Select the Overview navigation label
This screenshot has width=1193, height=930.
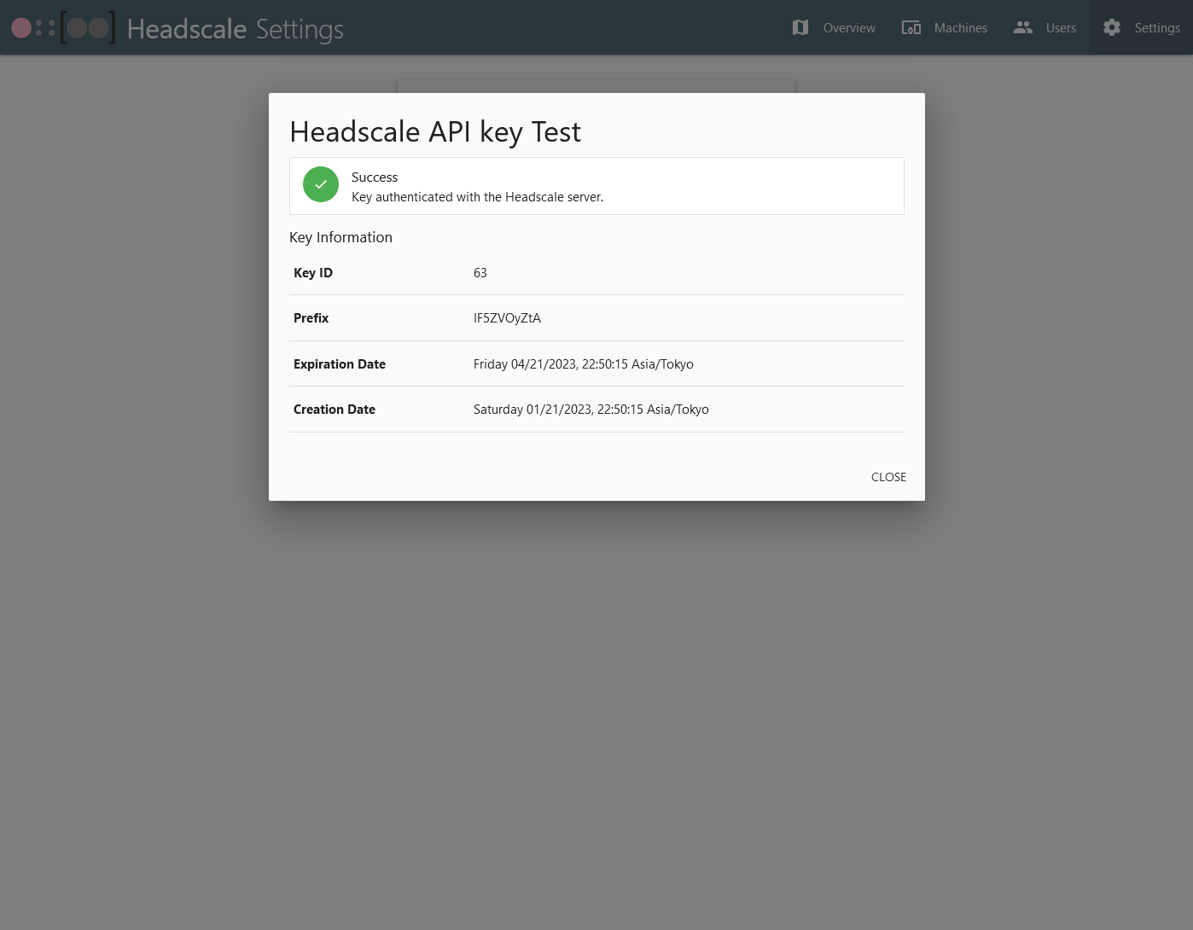(x=848, y=27)
